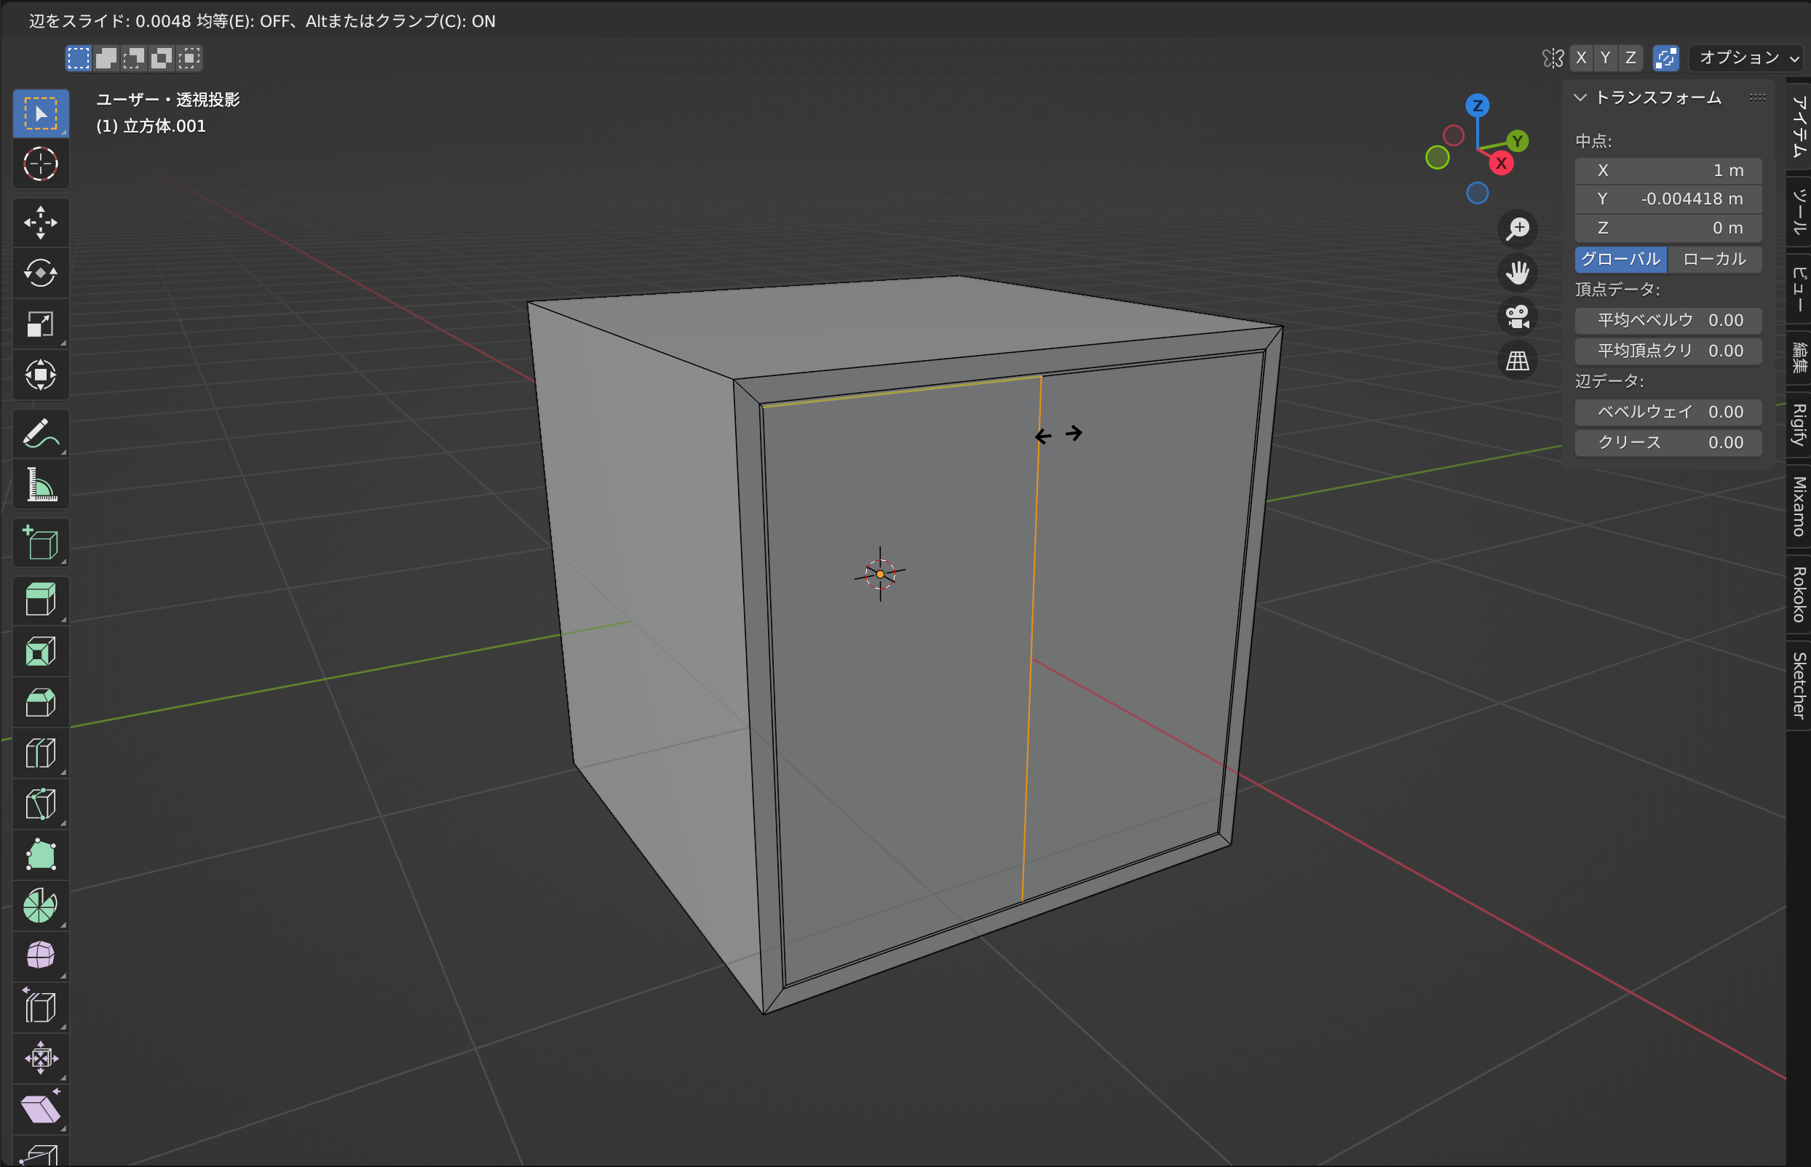Viewport: 1811px width, 1167px height.
Task: Set selection mode to New selection
Action: click(x=78, y=57)
